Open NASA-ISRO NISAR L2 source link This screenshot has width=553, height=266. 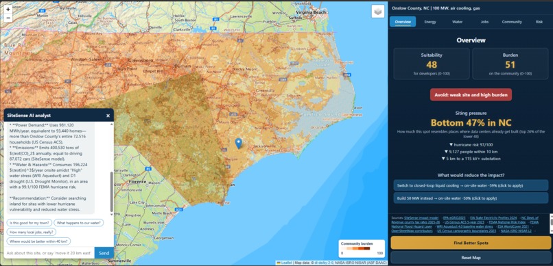517,231
